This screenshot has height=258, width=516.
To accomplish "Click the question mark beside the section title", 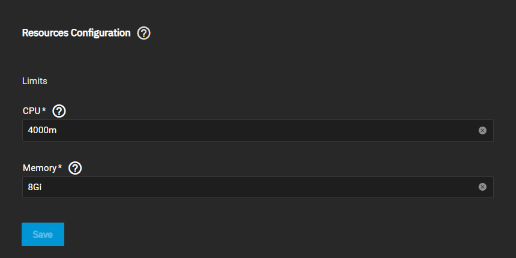I will [x=144, y=34].
